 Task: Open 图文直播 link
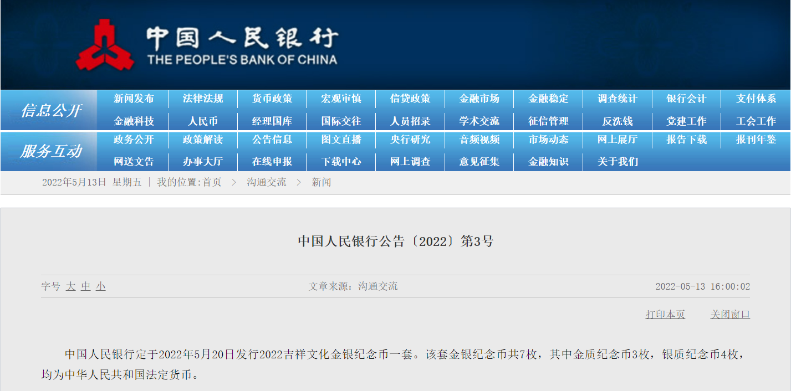click(x=341, y=140)
